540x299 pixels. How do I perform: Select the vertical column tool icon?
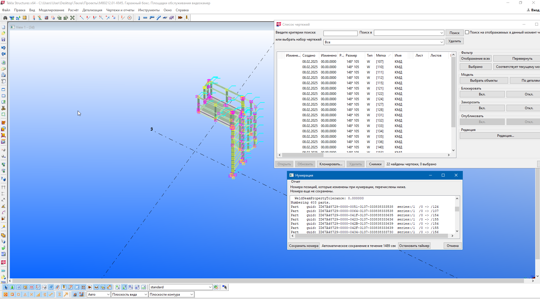click(x=139, y=18)
